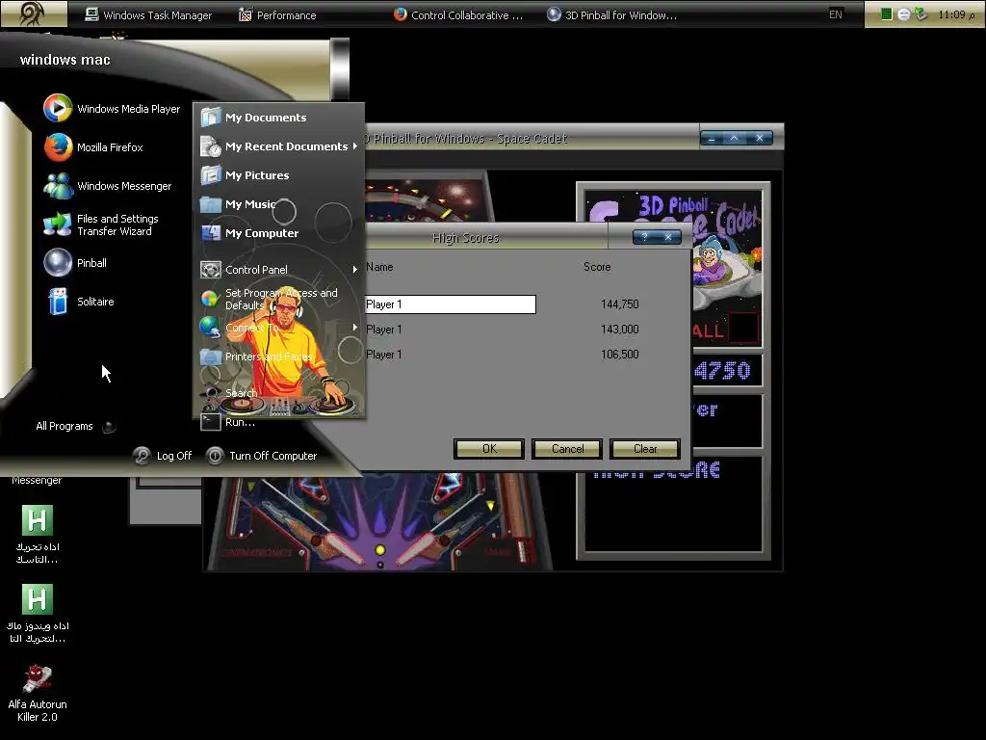The width and height of the screenshot is (986, 740).
Task: Click the EN language indicator
Action: (x=835, y=13)
